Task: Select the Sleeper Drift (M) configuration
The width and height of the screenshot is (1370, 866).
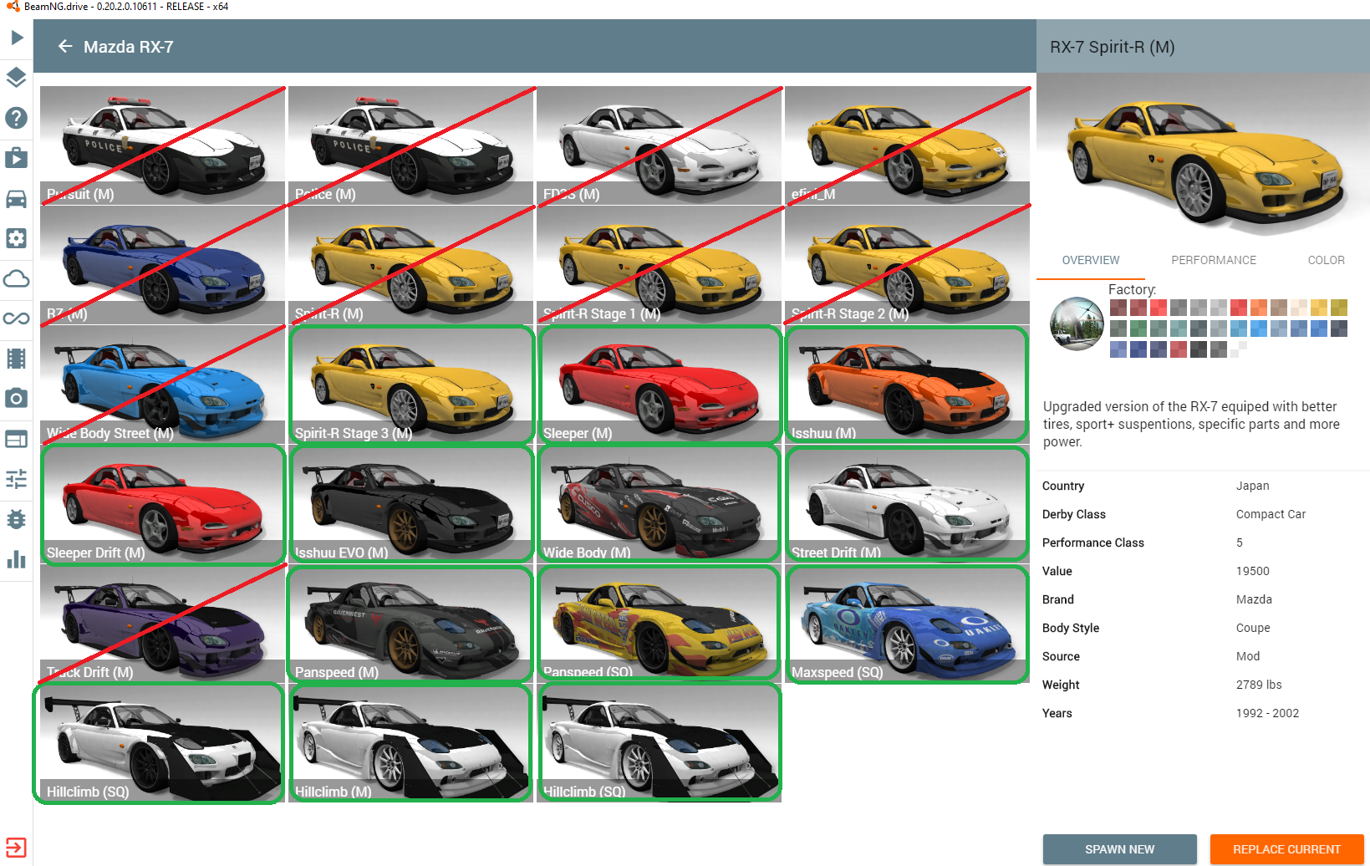Action: tap(163, 504)
